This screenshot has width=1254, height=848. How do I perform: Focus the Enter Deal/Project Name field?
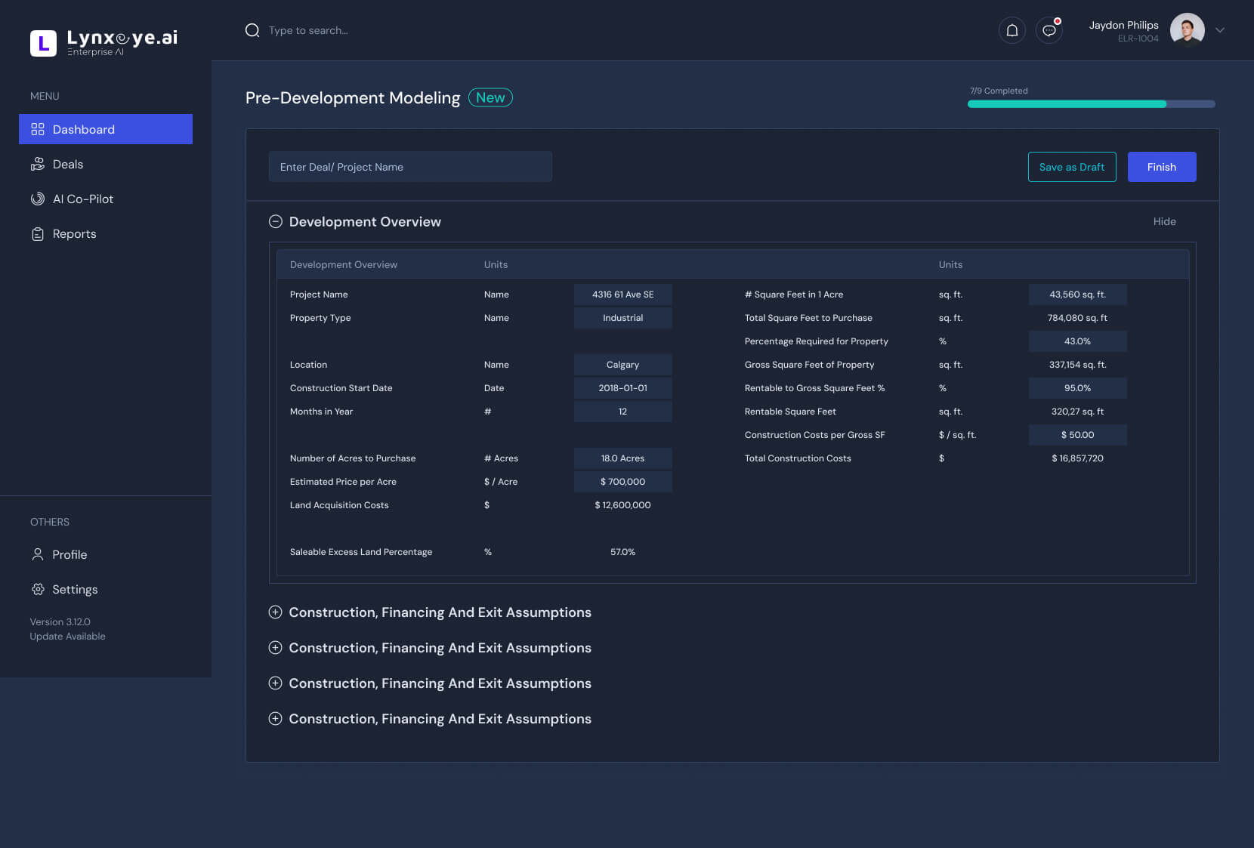[x=410, y=167]
